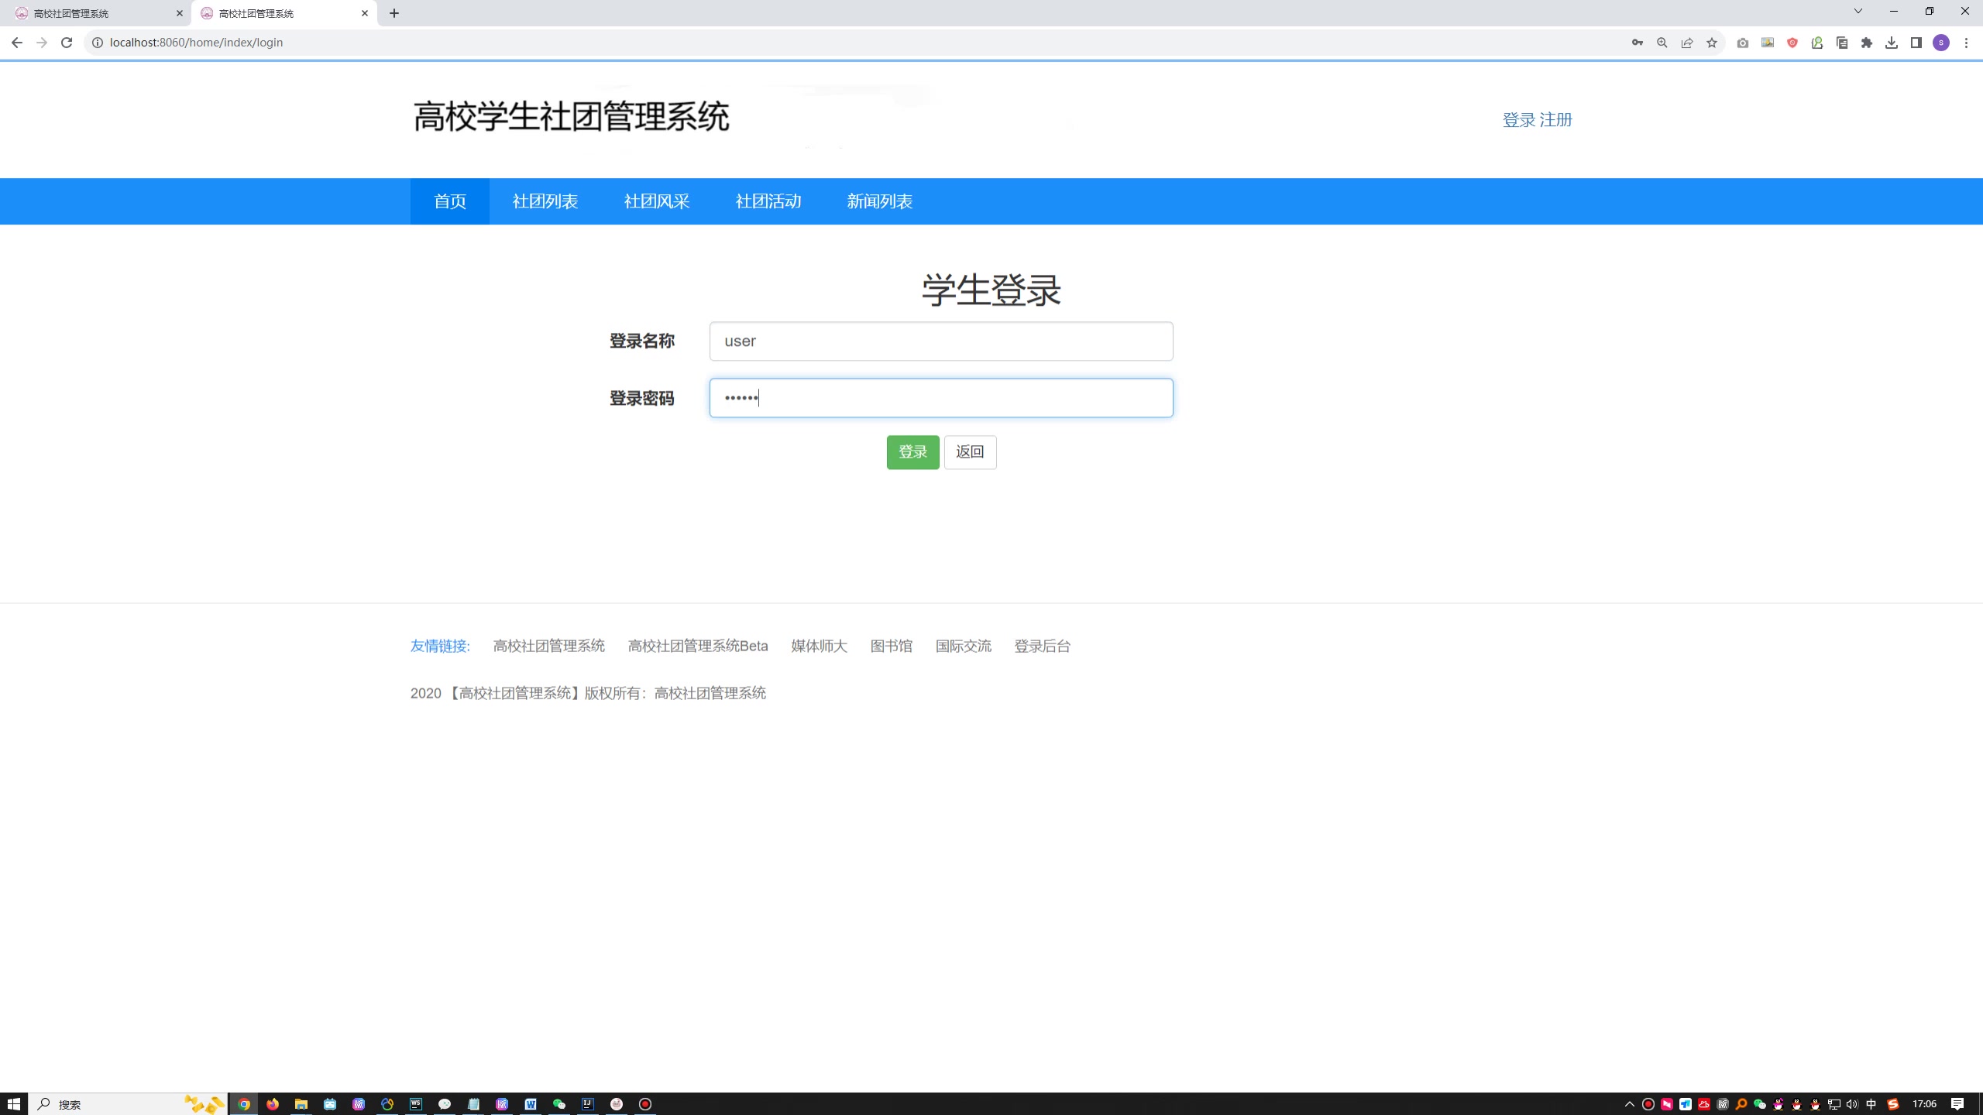Close the first 高校社团管理系统 tab
Viewport: 1983px width, 1115px height.
pos(180,13)
